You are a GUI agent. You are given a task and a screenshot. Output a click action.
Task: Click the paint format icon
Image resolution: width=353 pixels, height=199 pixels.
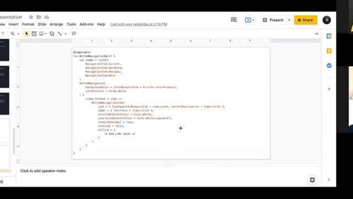(x=3, y=34)
